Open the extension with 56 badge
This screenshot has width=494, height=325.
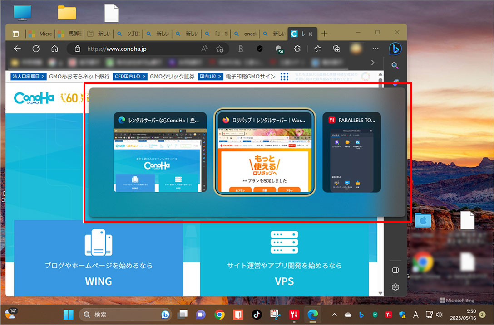click(278, 49)
